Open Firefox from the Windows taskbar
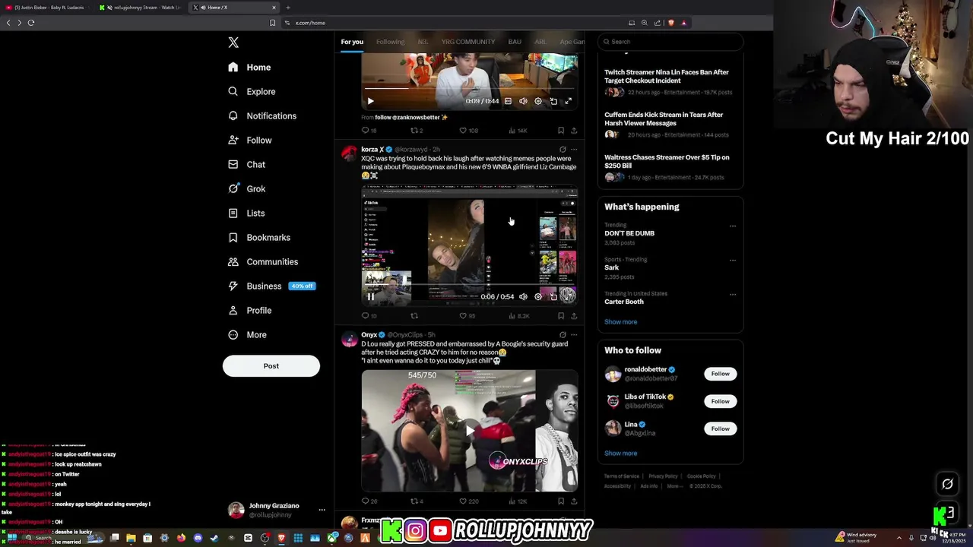 pyautogui.click(x=181, y=538)
